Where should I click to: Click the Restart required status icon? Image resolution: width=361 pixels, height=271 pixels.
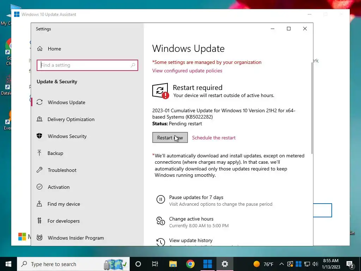pos(160,91)
